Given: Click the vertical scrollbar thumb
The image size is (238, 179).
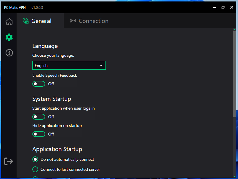Looking at the screenshot, I should pos(234,73).
